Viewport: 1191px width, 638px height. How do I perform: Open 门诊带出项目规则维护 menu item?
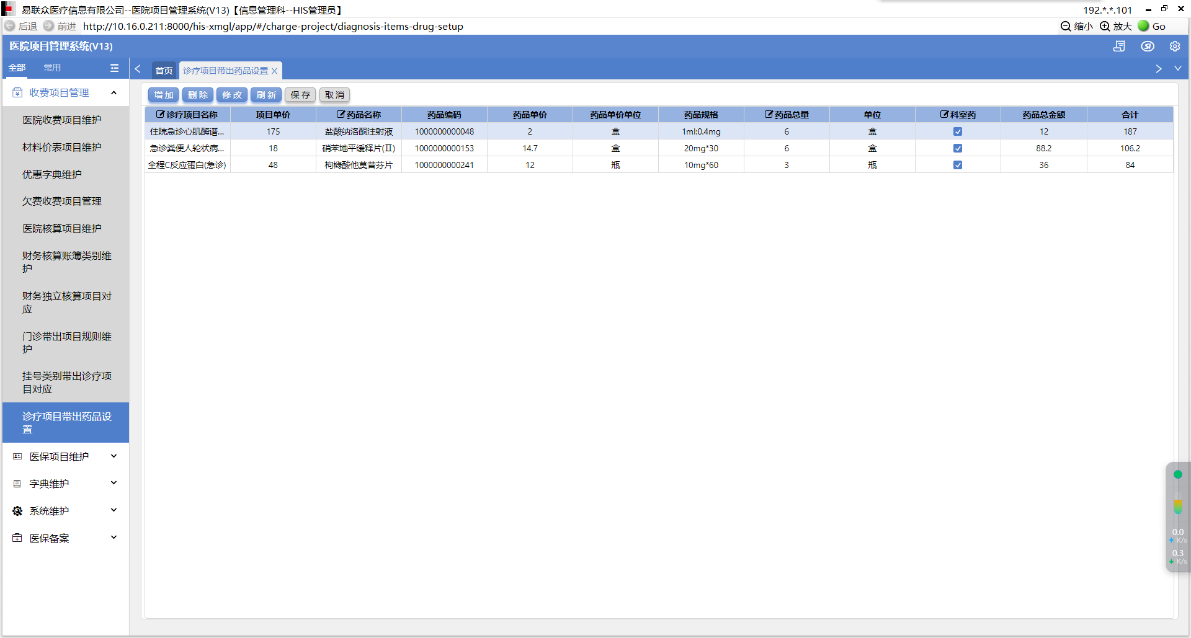[x=66, y=343]
